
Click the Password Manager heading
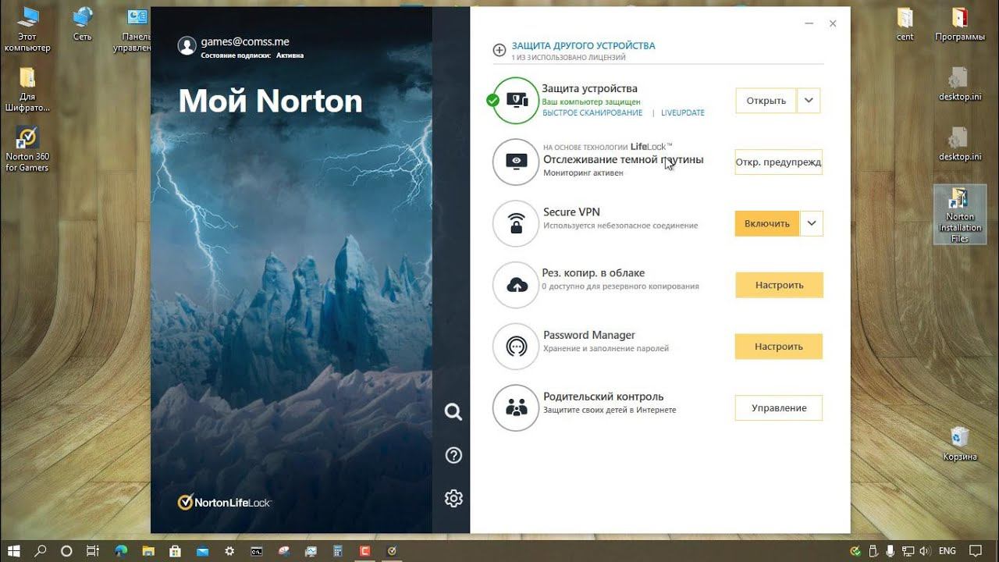[x=589, y=335]
